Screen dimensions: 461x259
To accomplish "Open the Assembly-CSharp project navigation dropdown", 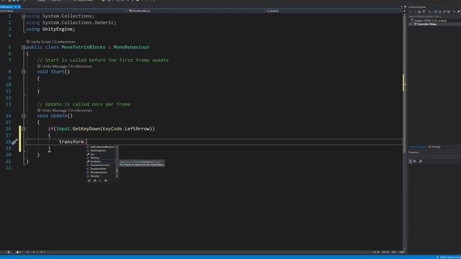I will click(63, 11).
